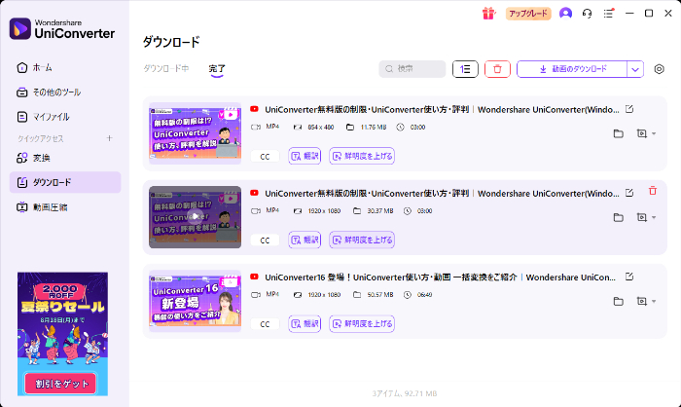Click title of the 30.37 MB video

click(x=442, y=194)
